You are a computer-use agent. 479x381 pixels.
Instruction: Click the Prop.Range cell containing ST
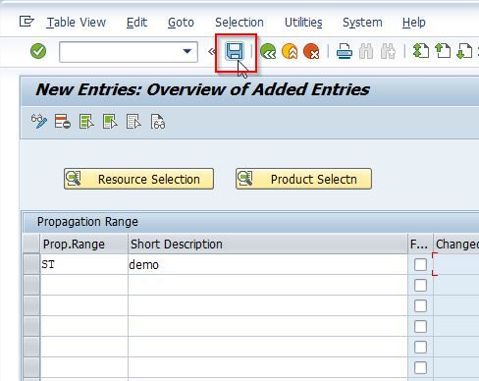pos(83,264)
